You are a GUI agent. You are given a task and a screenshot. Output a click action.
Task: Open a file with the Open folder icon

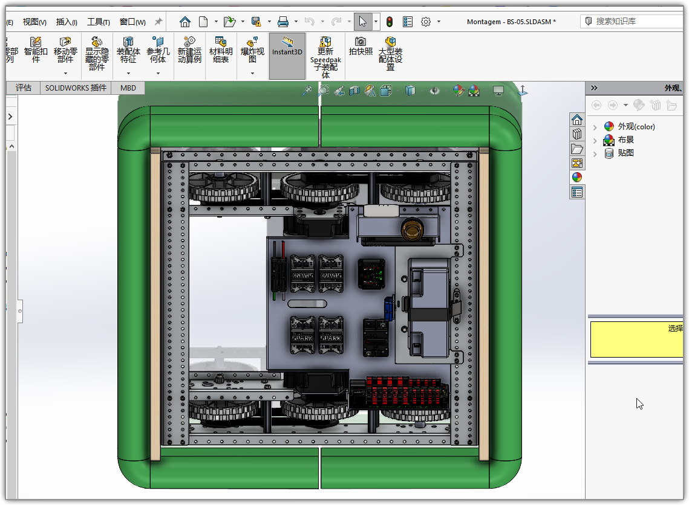click(229, 22)
